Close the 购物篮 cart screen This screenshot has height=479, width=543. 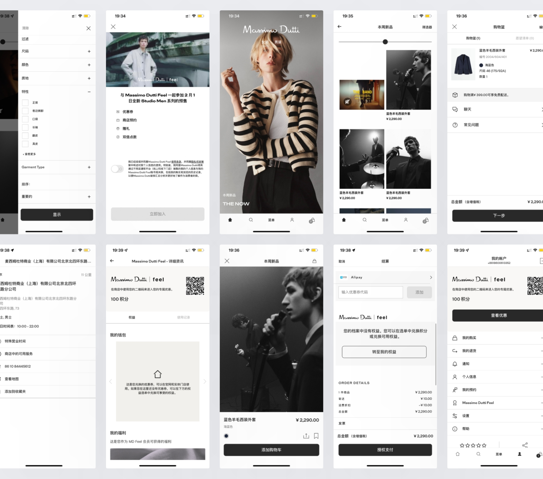point(455,27)
